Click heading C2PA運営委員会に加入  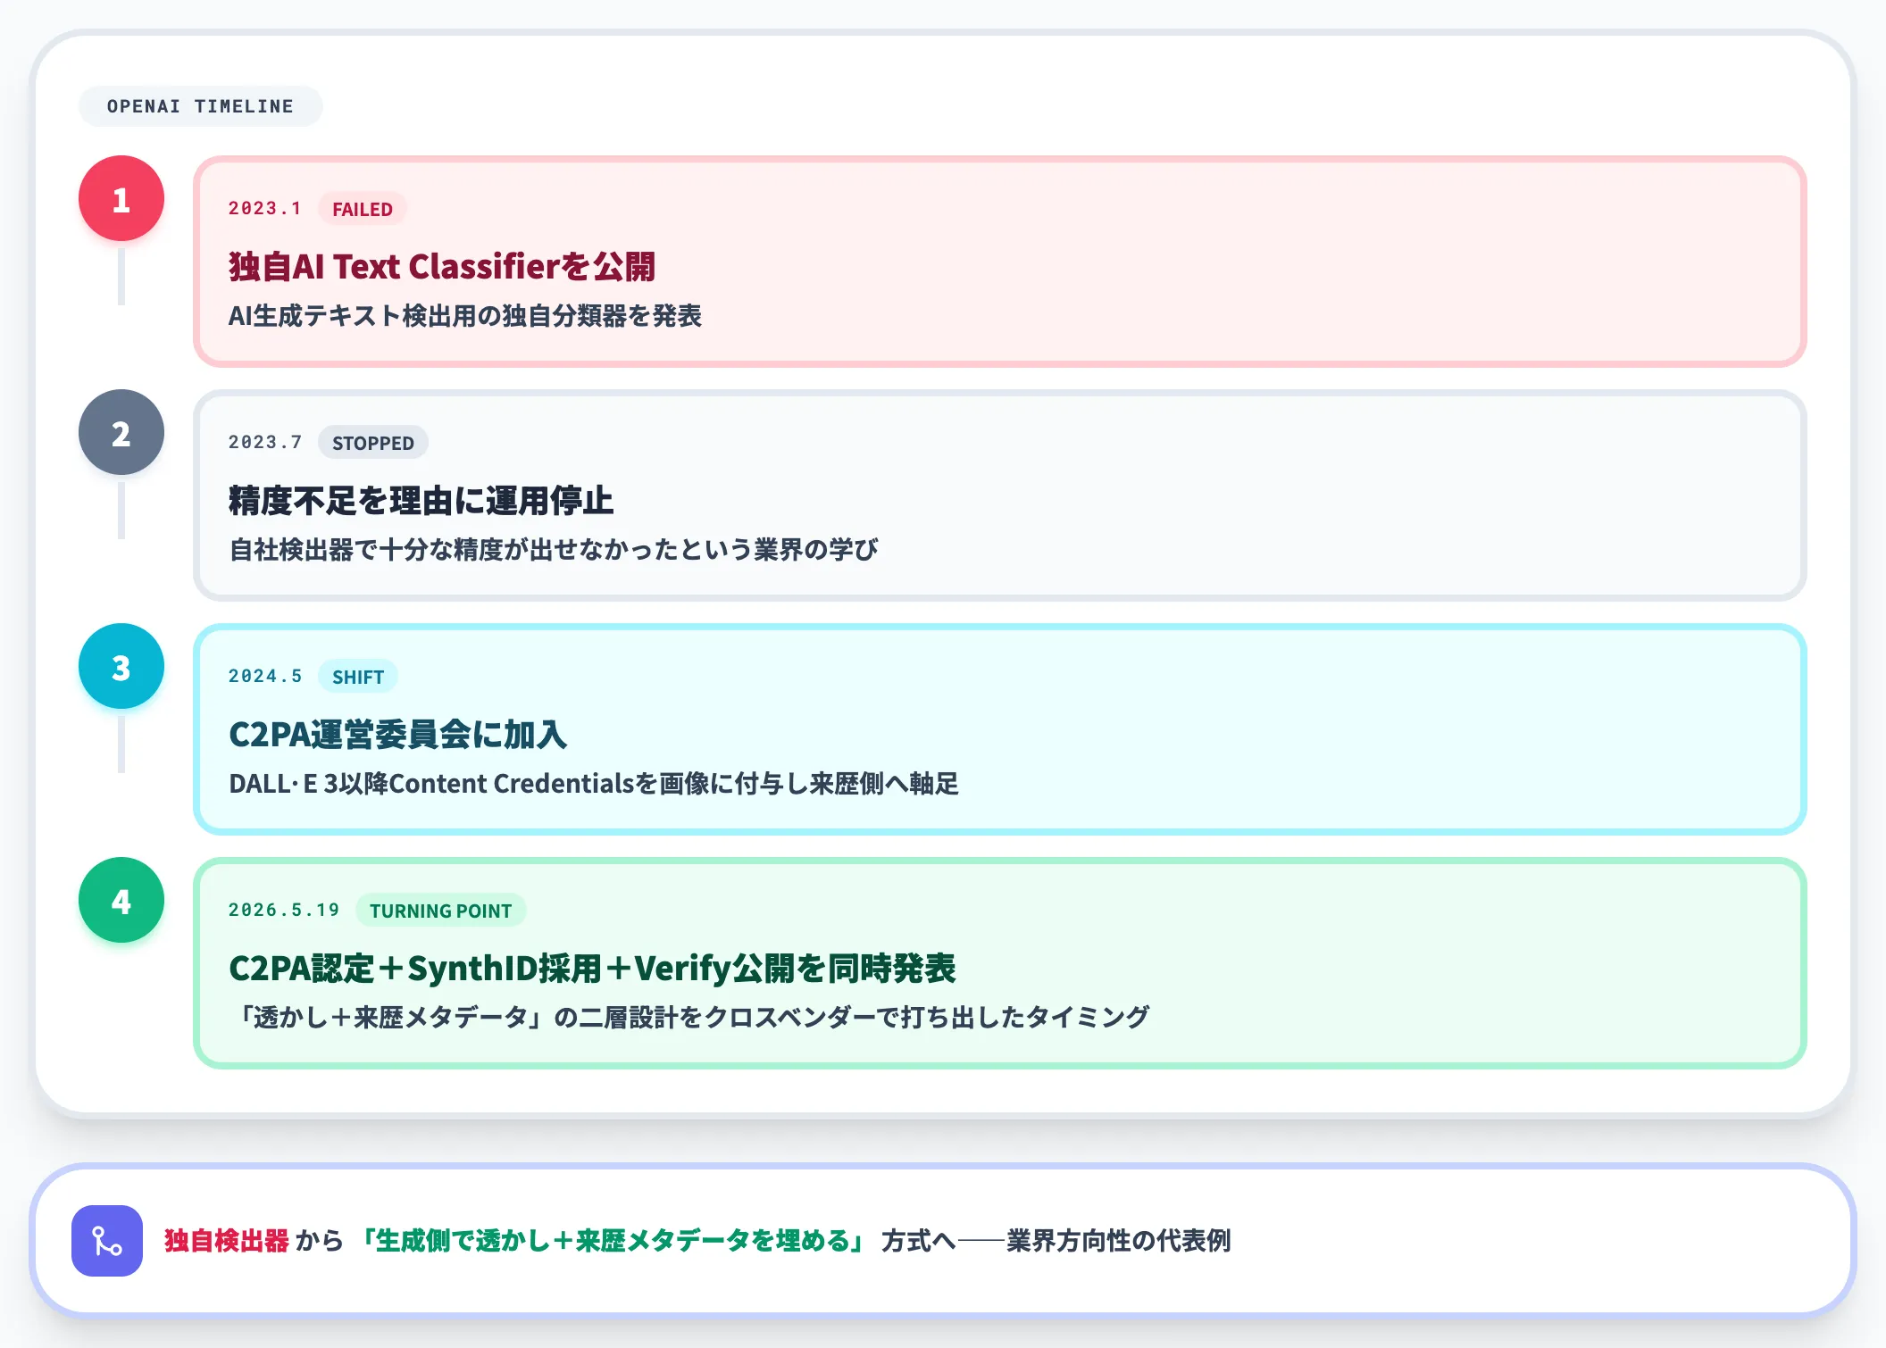point(398,734)
